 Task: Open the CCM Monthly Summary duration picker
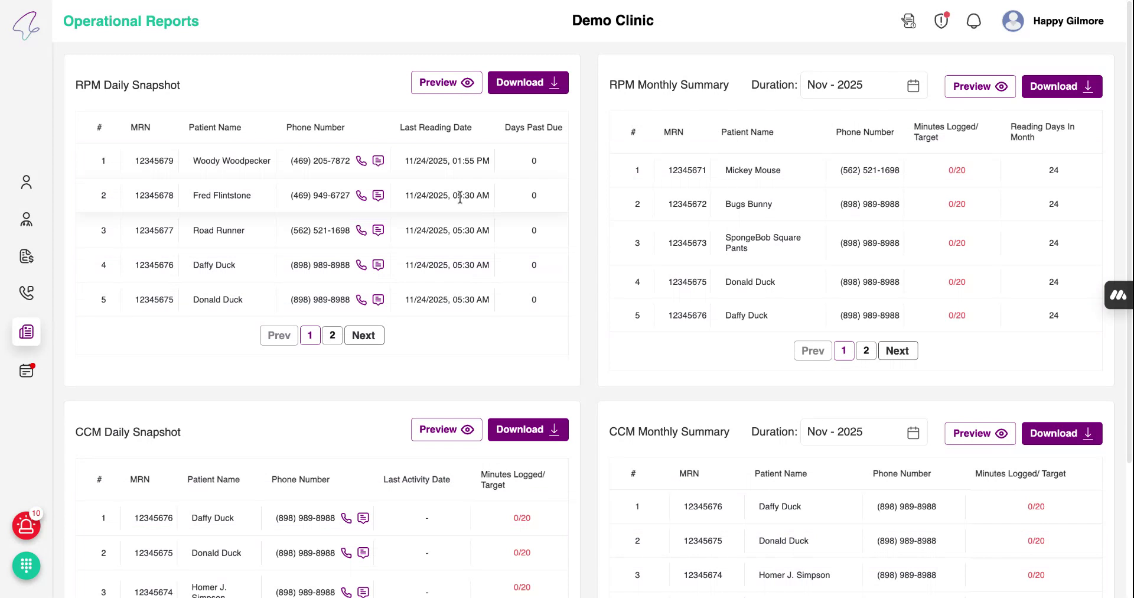tap(913, 432)
